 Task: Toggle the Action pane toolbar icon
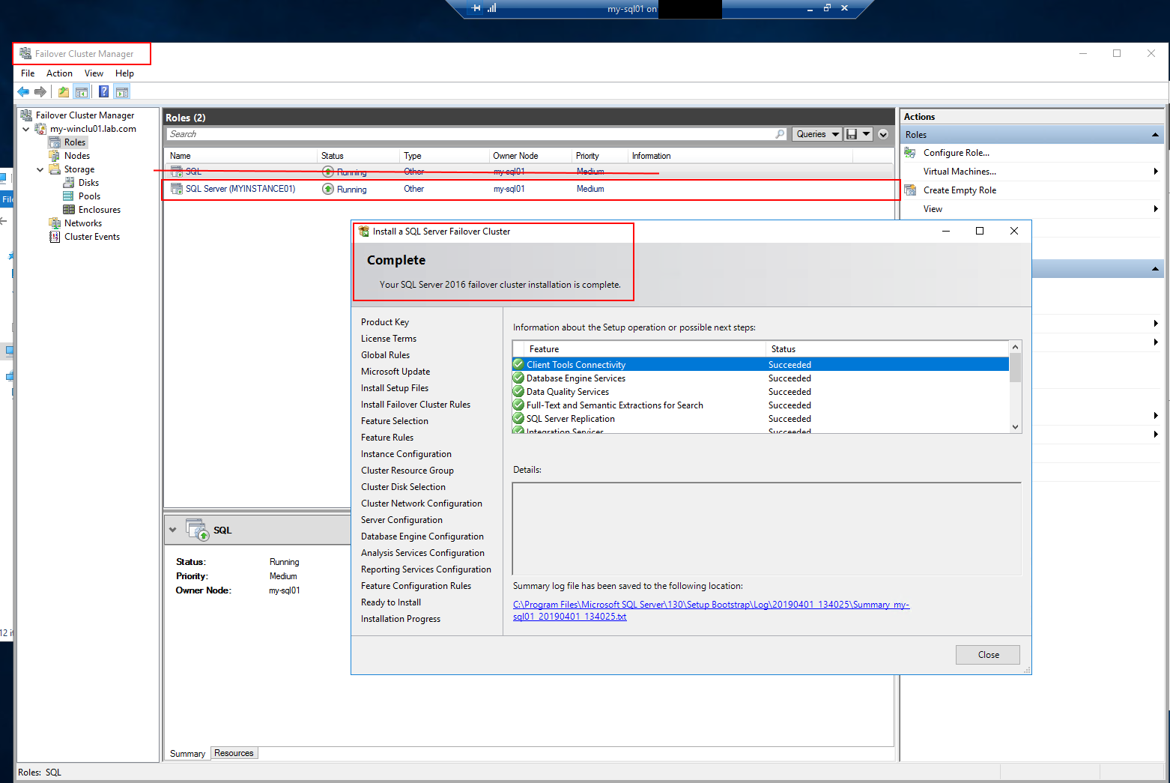(x=122, y=91)
